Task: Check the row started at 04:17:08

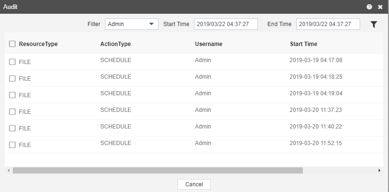Action: pyautogui.click(x=12, y=62)
